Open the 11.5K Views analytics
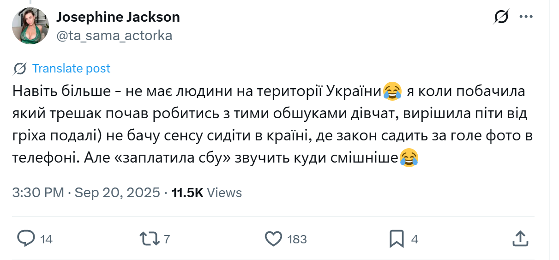The image size is (559, 260). [x=206, y=193]
